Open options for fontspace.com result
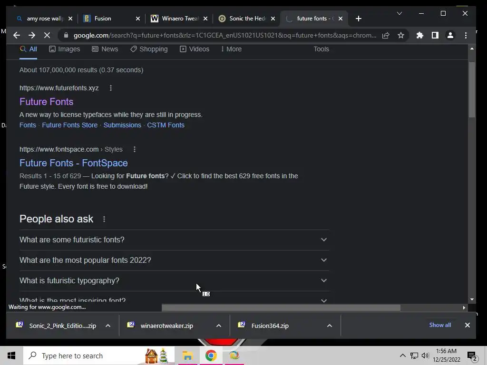The height and width of the screenshot is (365, 487). tap(135, 149)
